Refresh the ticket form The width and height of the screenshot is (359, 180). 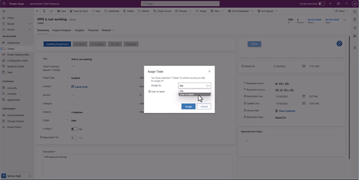click(144, 11)
